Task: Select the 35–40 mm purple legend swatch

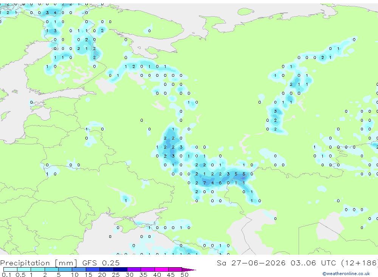Action: click(148, 269)
